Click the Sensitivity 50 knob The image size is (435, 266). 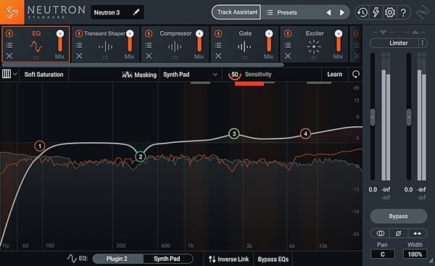click(x=235, y=75)
